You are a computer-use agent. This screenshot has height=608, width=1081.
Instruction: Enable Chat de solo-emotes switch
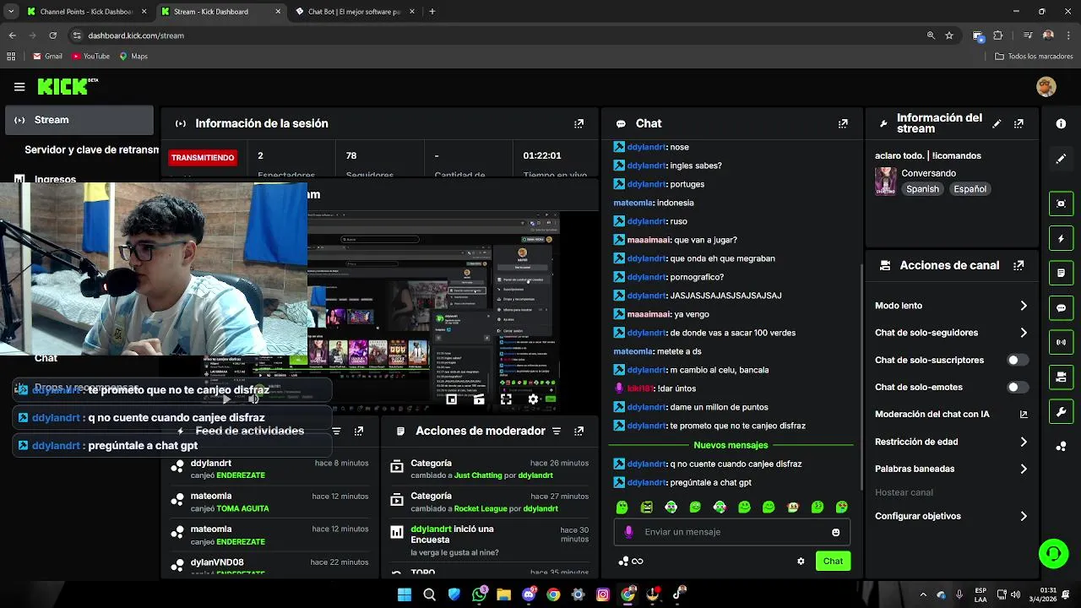click(x=1018, y=387)
